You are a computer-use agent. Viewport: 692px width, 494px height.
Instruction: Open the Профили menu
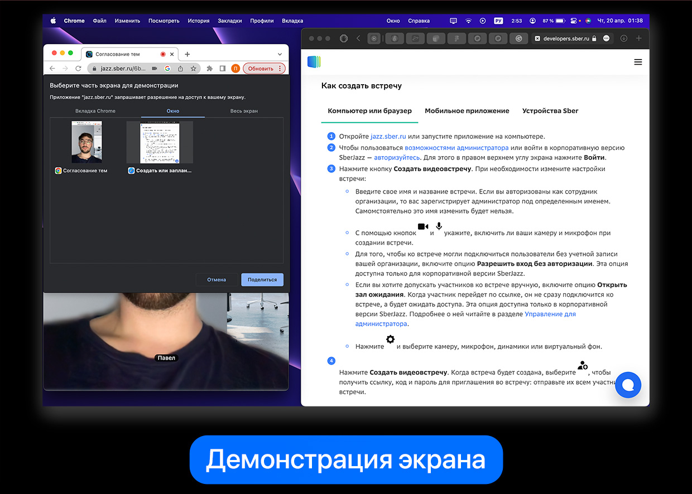(262, 21)
